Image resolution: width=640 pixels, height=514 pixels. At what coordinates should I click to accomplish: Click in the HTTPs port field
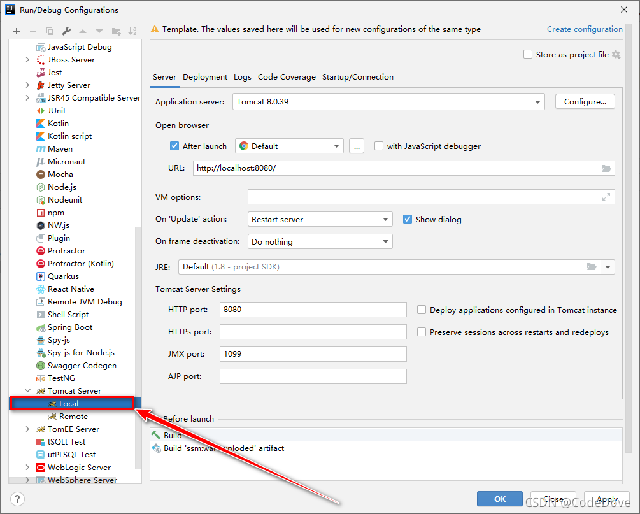tap(313, 331)
